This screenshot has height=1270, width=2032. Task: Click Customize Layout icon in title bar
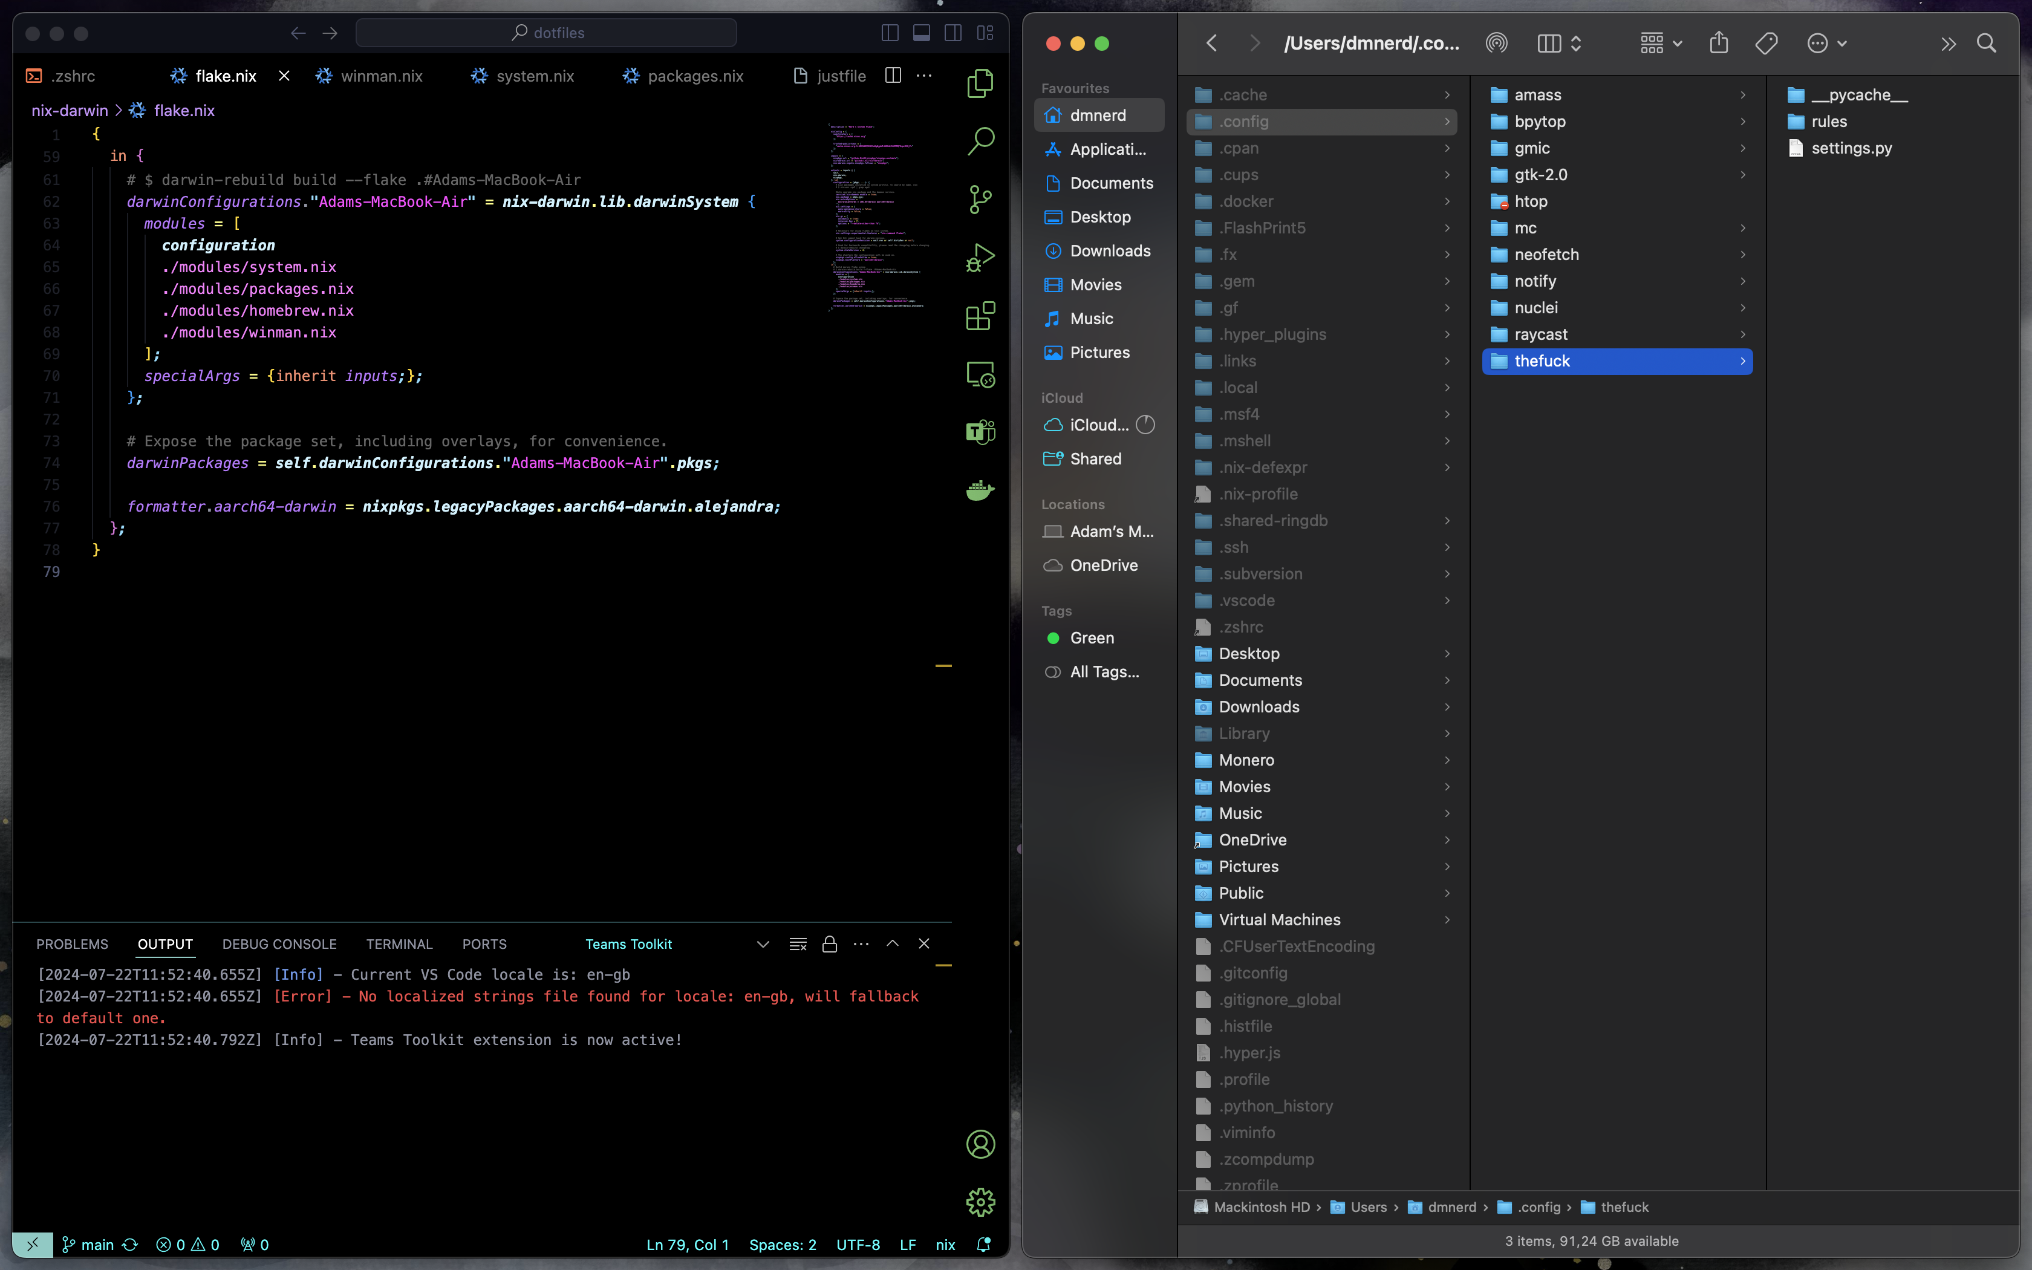click(985, 33)
